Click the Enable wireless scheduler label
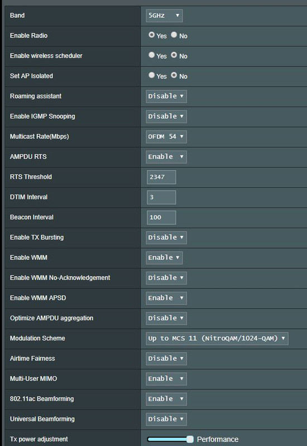Viewport: 307px width, 446px height. (46, 56)
